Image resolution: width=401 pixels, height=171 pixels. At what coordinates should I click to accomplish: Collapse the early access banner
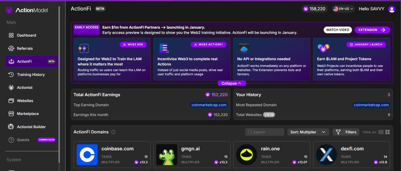232,83
